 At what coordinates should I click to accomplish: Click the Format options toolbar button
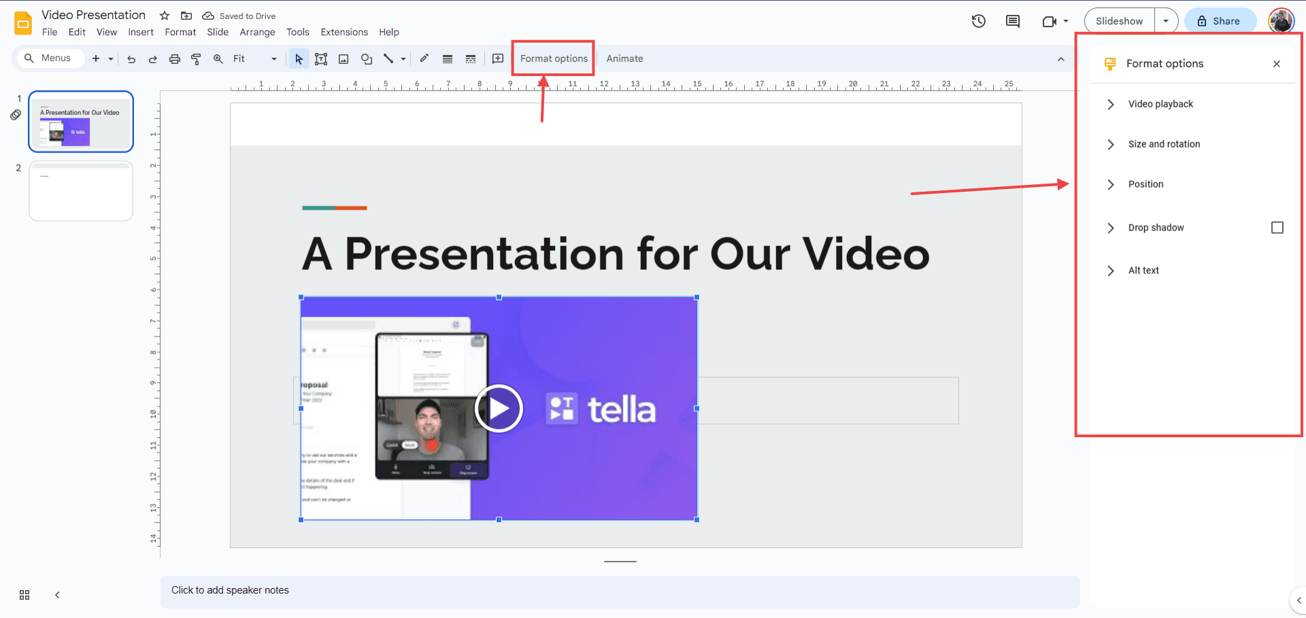click(554, 58)
